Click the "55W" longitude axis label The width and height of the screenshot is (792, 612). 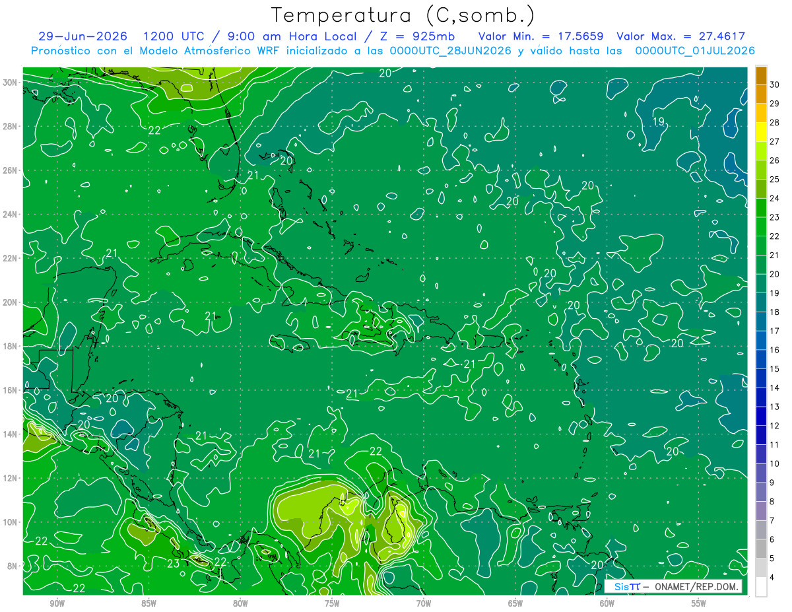click(699, 603)
